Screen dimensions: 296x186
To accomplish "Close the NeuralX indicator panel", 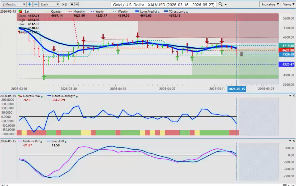I will 294,96.
